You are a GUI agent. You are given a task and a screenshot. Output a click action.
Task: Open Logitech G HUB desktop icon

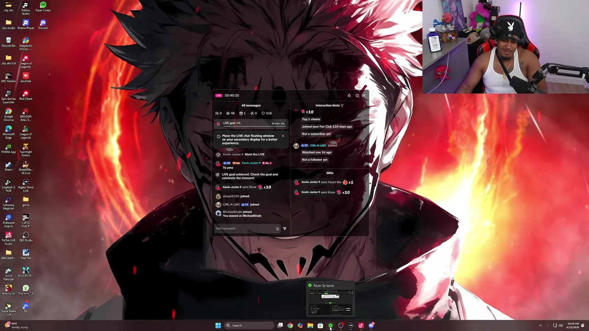coord(8,185)
